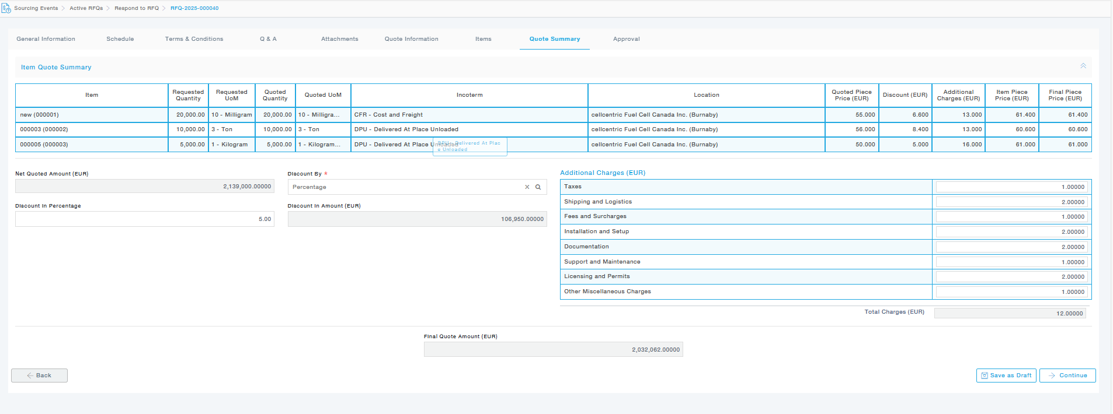Click the Sourcing Events module icon
This screenshot has width=1113, height=414.
click(x=6, y=9)
